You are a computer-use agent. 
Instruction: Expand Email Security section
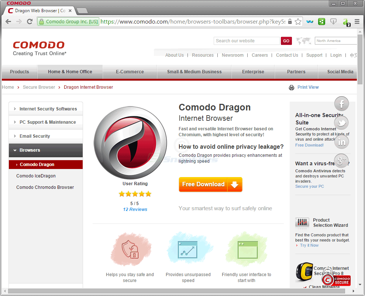pyautogui.click(x=46, y=136)
